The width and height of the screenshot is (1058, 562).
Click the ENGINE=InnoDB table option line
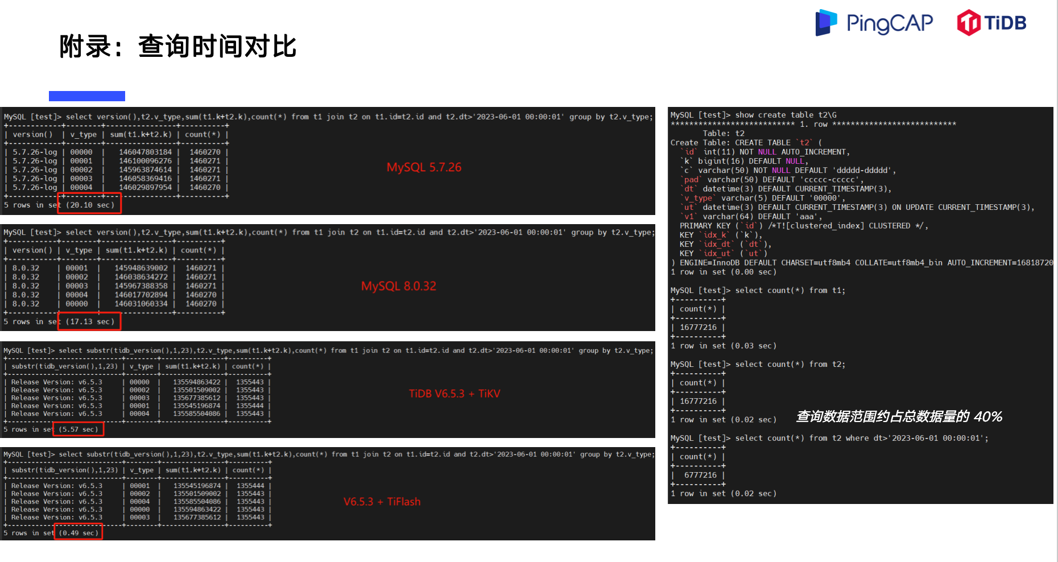pyautogui.click(x=862, y=263)
